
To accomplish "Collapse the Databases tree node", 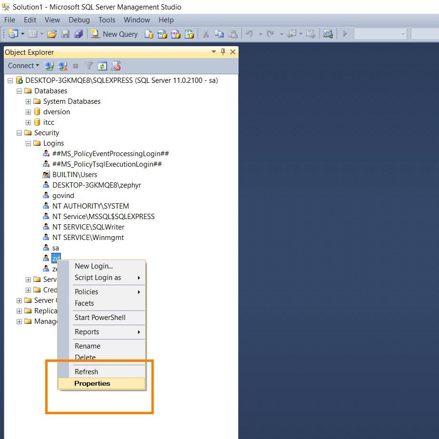I will tap(20, 91).
